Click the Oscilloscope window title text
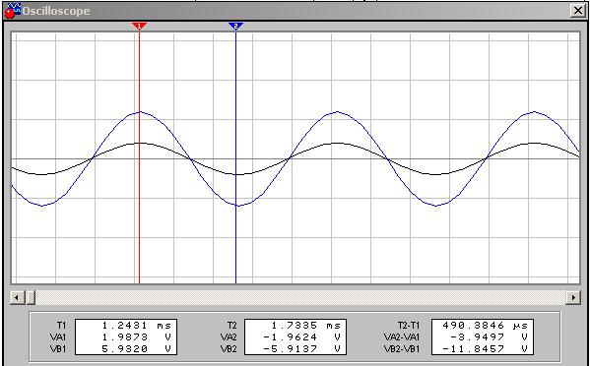Viewport: 590px width, 366px height. [x=56, y=11]
